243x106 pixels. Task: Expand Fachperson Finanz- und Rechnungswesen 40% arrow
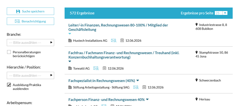(x=147, y=99)
